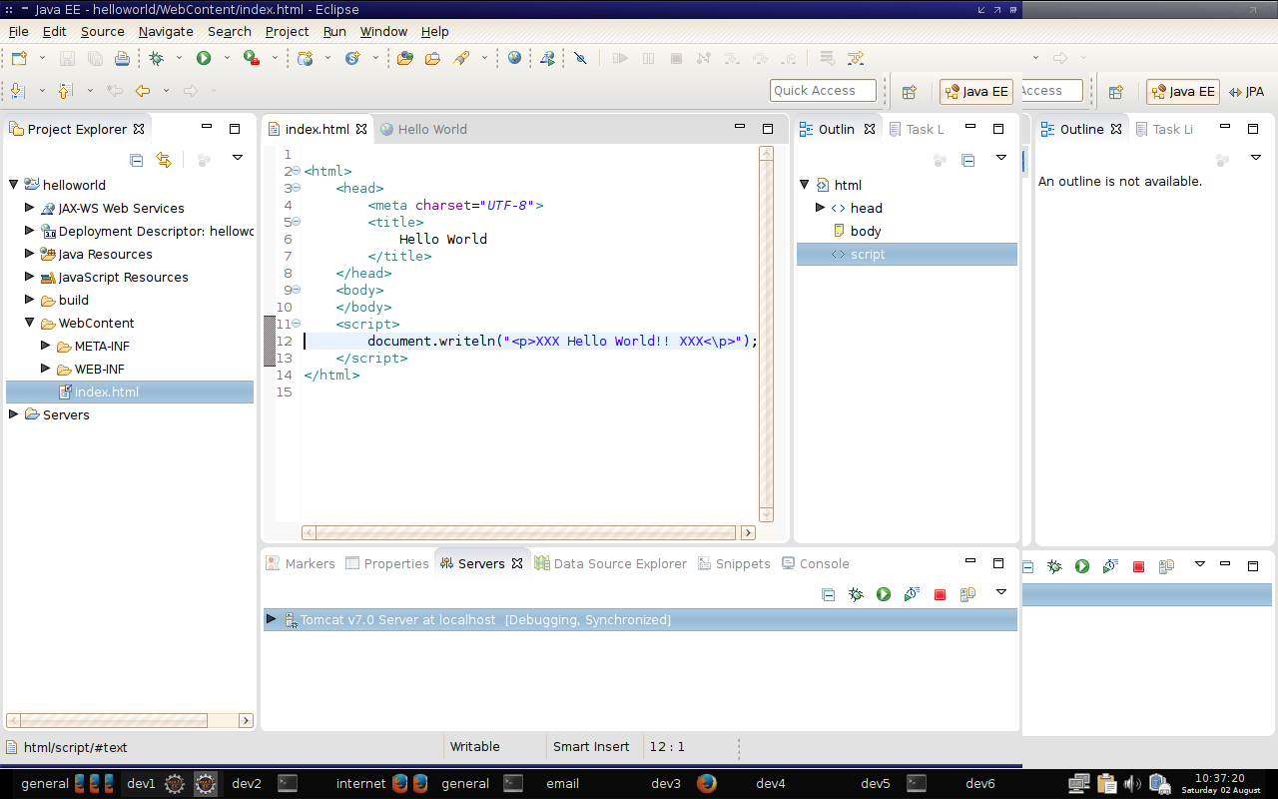The height and width of the screenshot is (799, 1278).
Task: Click Smart Insert in the status bar
Action: click(591, 746)
